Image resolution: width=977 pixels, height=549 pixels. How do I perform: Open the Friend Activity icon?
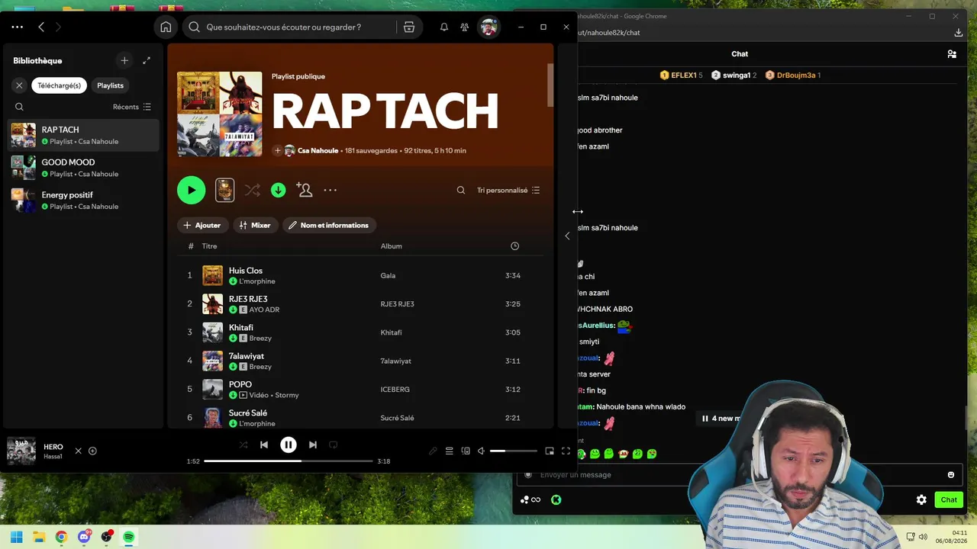point(464,27)
